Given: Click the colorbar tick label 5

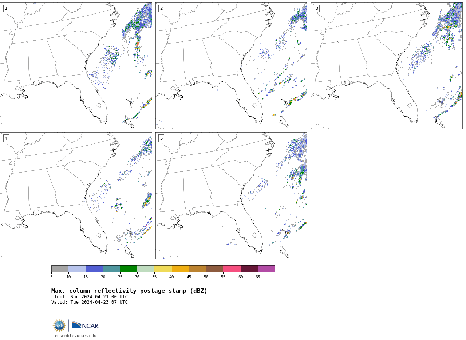Looking at the screenshot, I should click(x=51, y=277).
